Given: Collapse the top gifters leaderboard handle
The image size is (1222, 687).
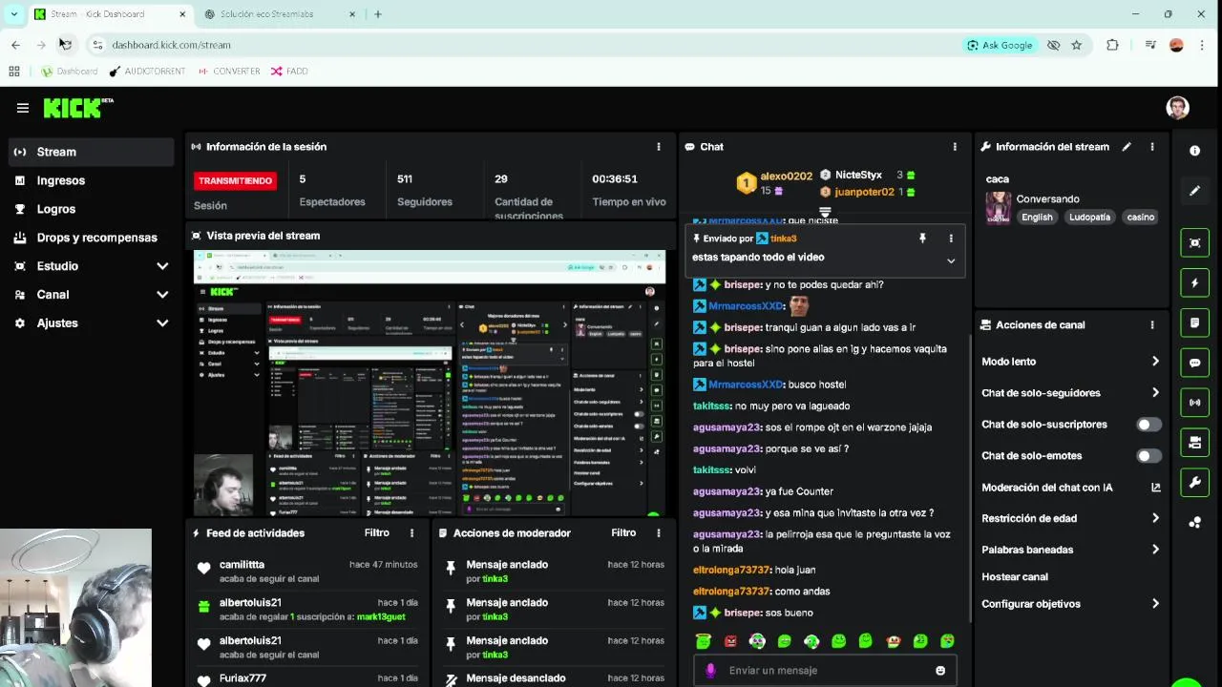Looking at the screenshot, I should coord(825,212).
